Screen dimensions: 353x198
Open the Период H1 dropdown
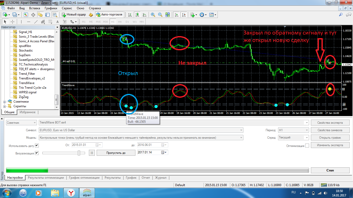(293, 130)
